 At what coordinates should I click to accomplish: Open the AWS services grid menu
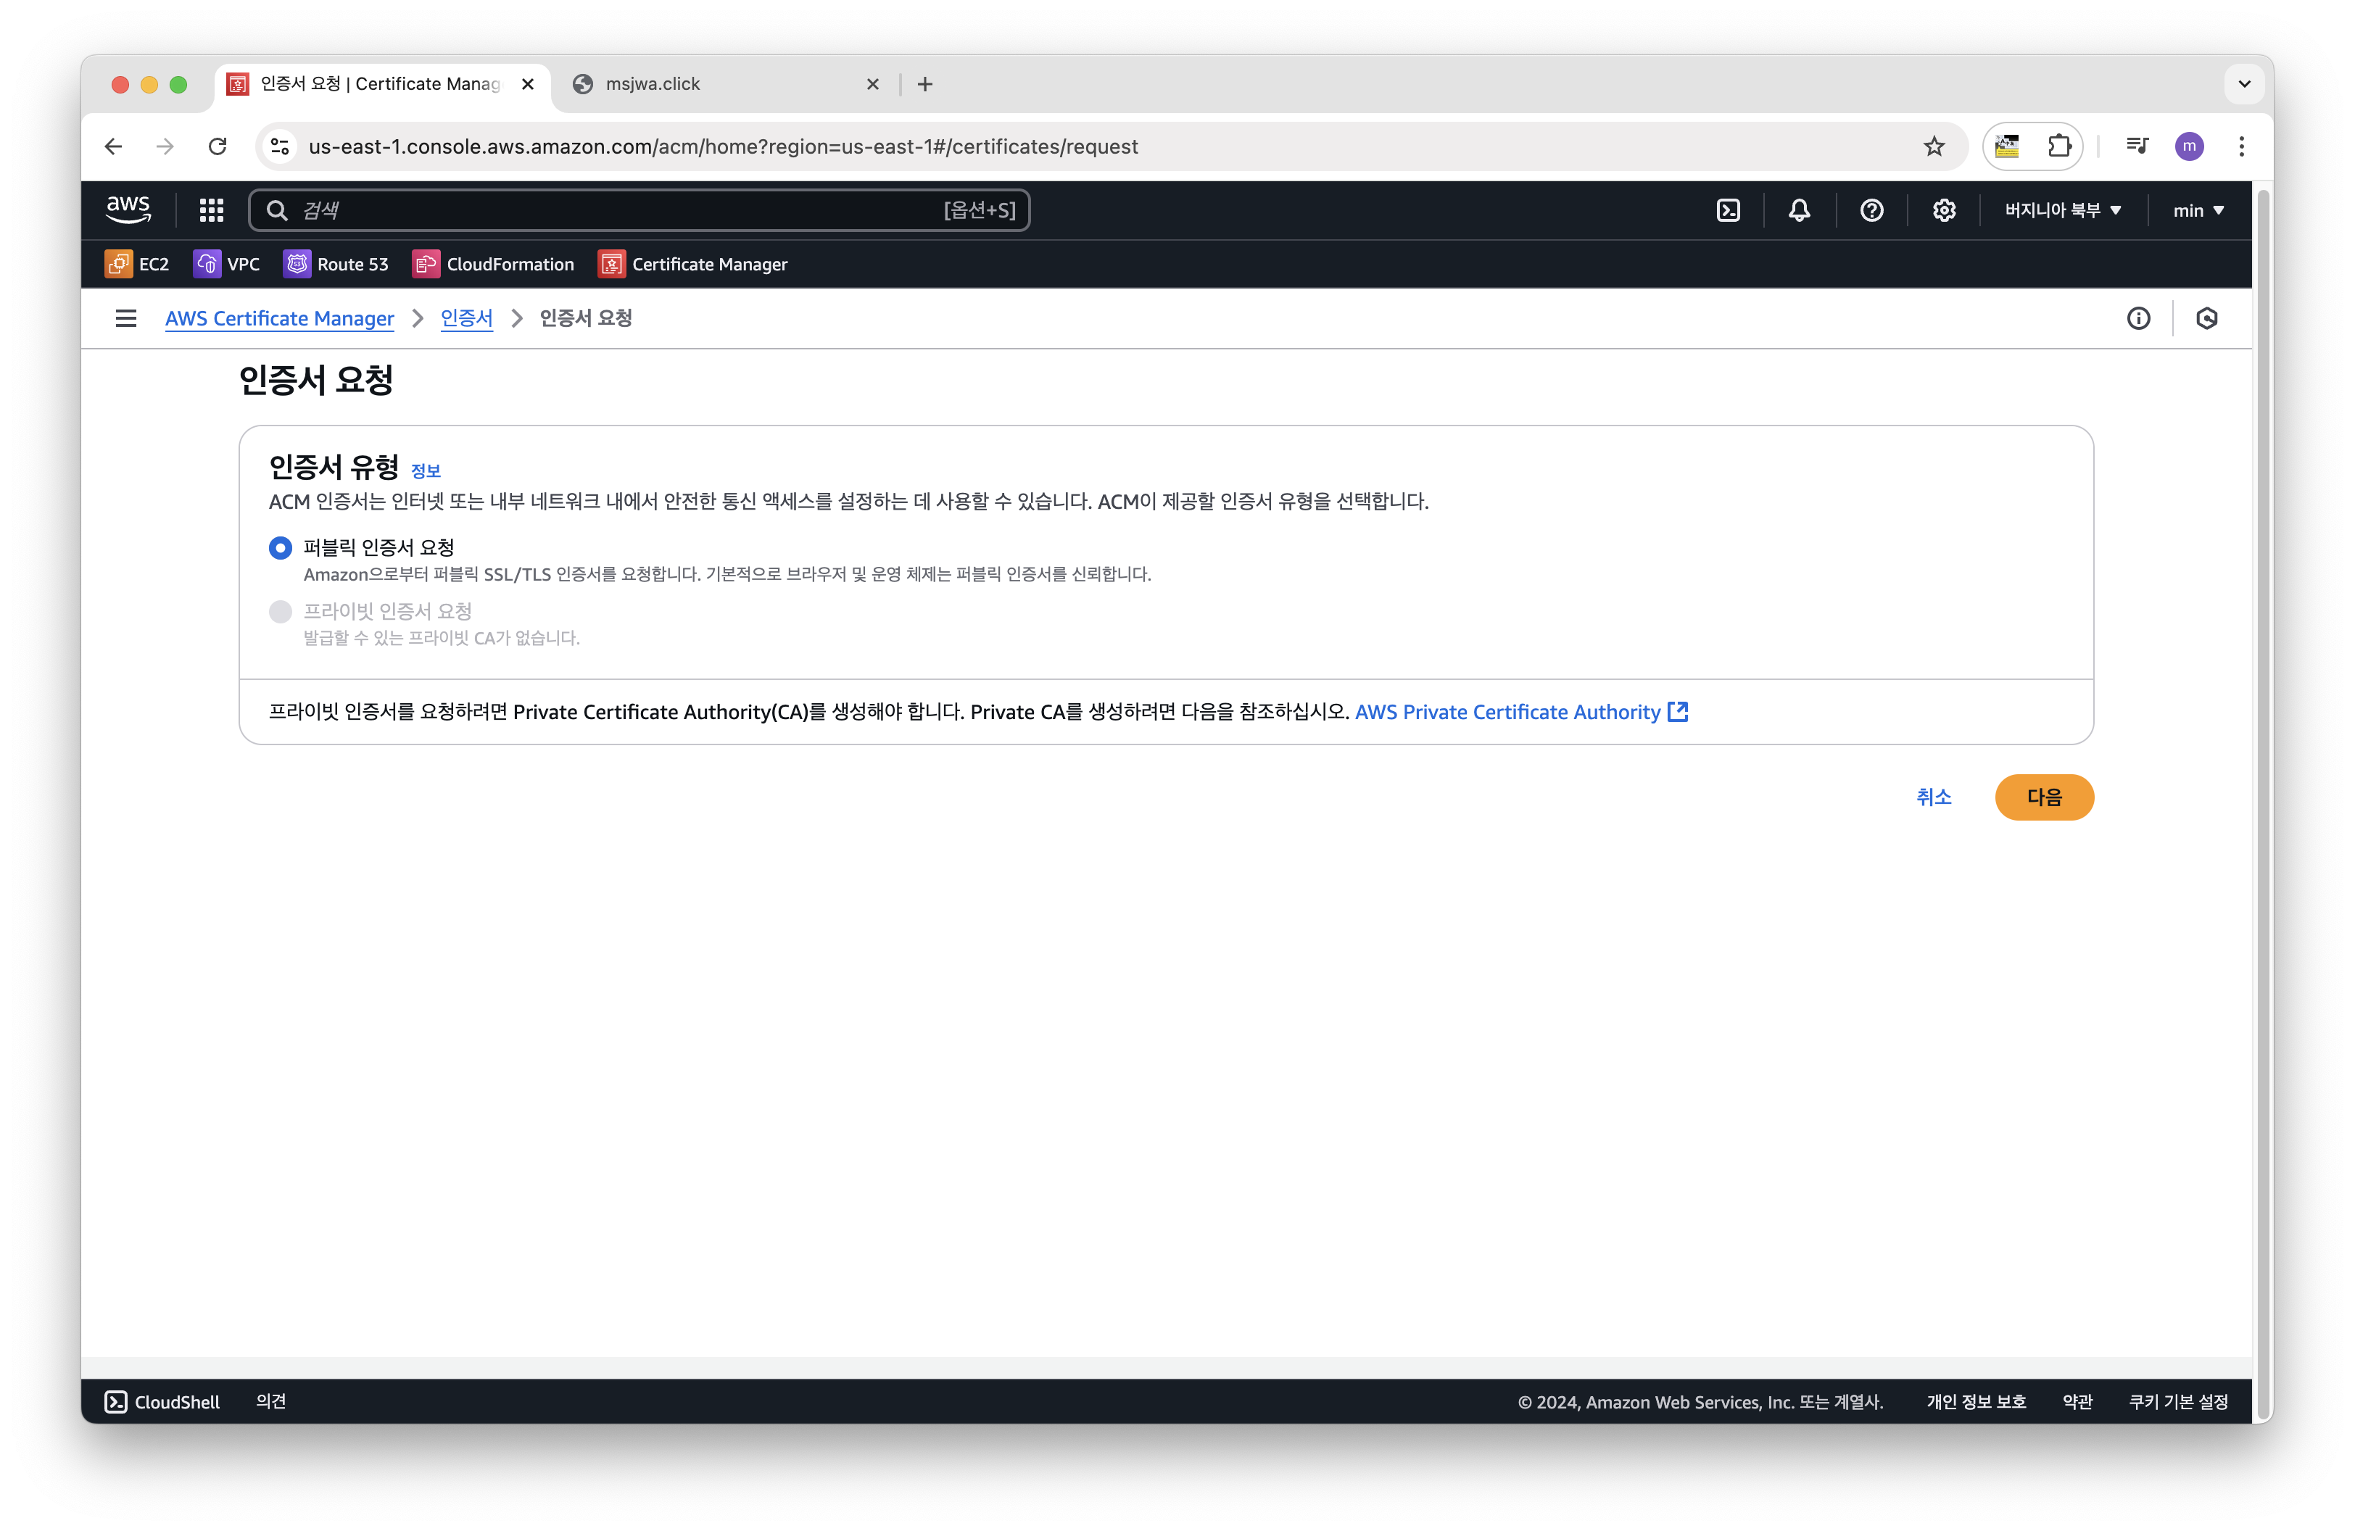[x=211, y=209]
